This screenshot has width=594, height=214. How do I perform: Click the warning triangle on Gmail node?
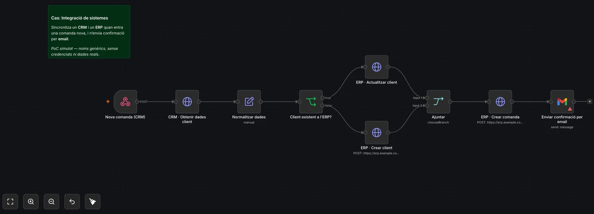coord(570,108)
